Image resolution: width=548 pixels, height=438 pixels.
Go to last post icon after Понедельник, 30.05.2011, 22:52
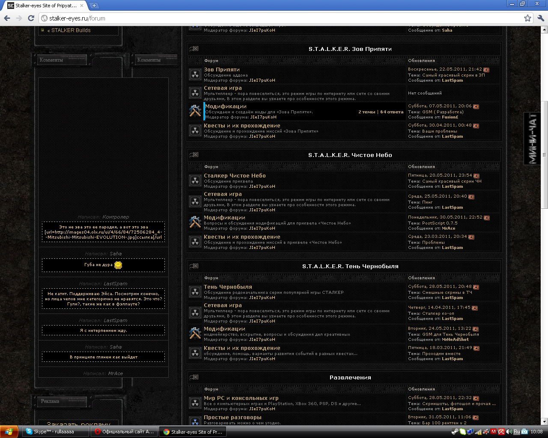point(487,218)
